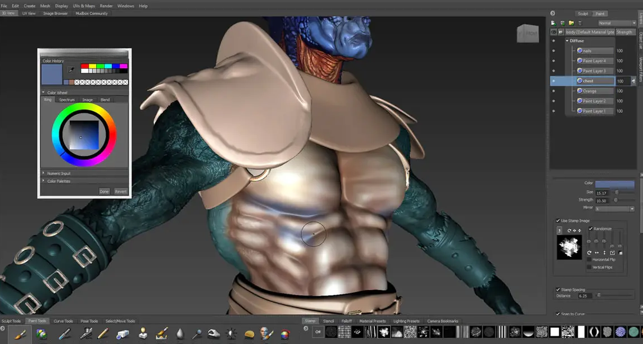
Task: Select the Paint Brush tool
Action: coord(20,334)
